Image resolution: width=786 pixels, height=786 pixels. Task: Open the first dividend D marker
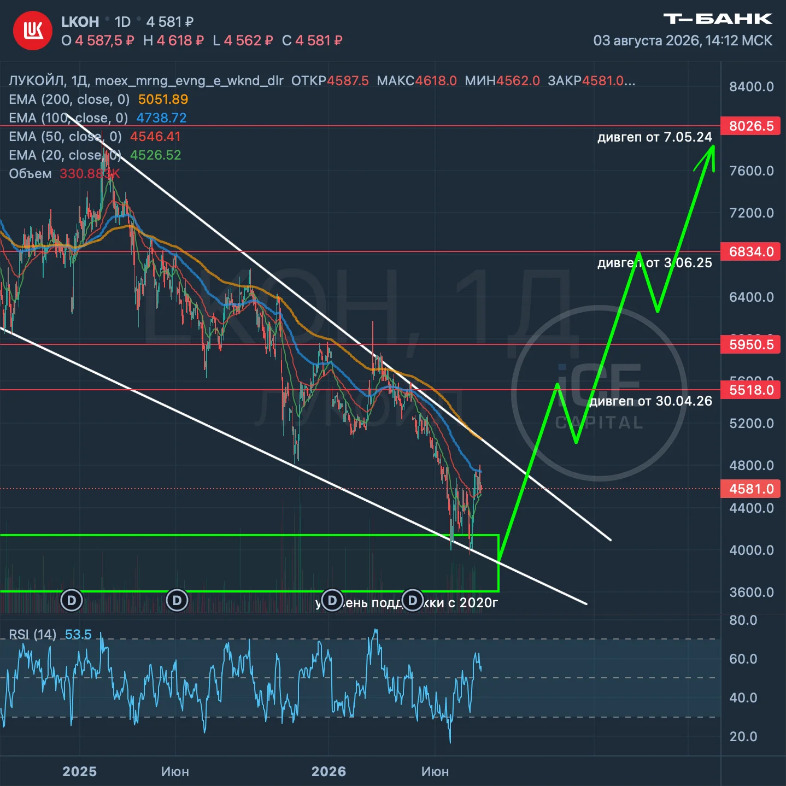72,600
